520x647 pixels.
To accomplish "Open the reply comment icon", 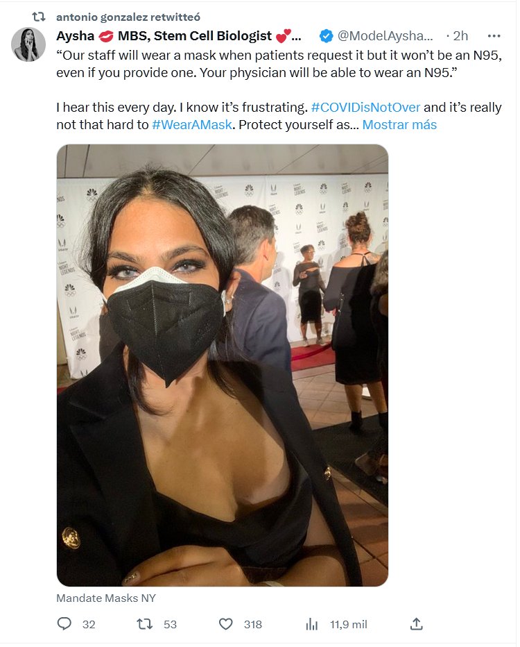I will (x=64, y=623).
